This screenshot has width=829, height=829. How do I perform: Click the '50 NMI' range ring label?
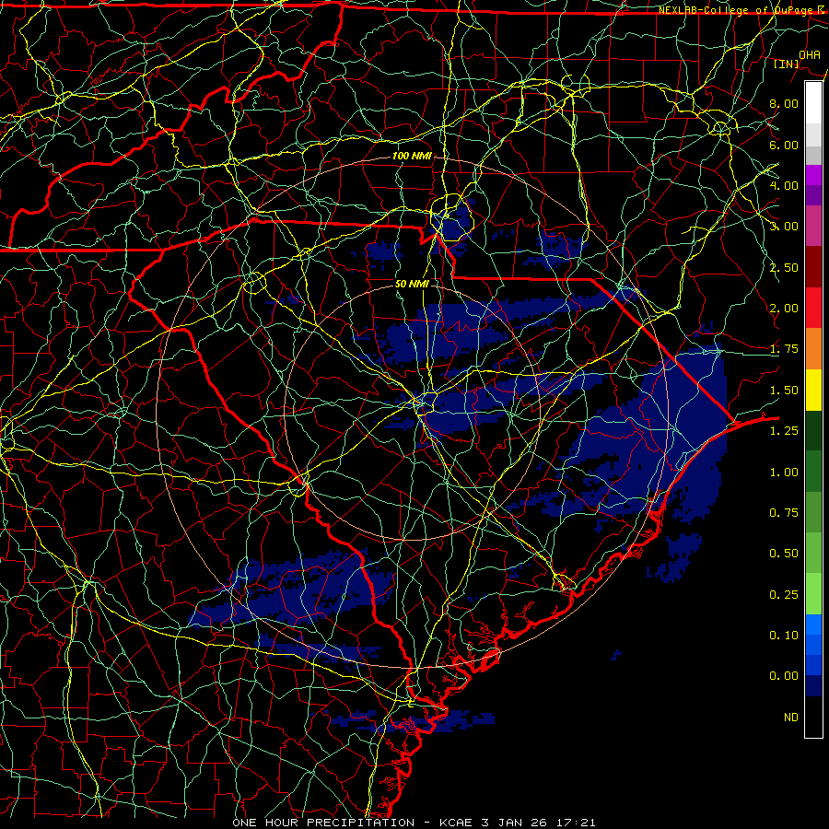point(412,284)
